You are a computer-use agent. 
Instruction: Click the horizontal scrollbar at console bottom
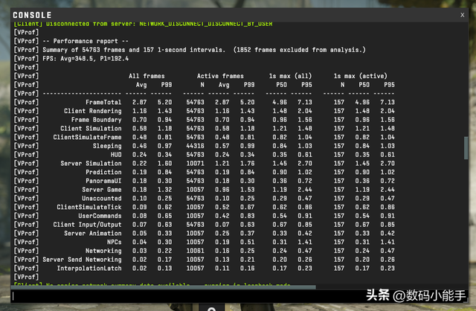164,286
